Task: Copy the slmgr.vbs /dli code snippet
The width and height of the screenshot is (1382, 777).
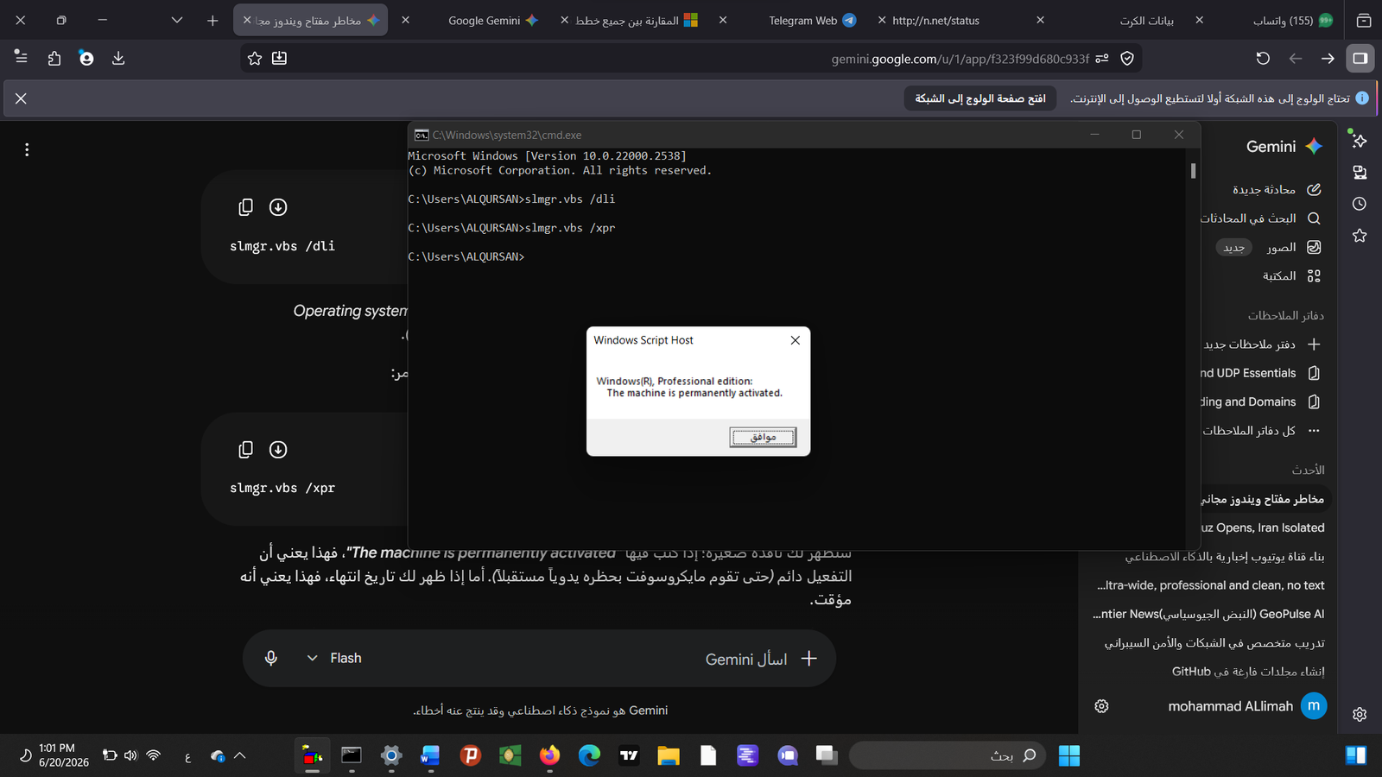Action: (245, 207)
